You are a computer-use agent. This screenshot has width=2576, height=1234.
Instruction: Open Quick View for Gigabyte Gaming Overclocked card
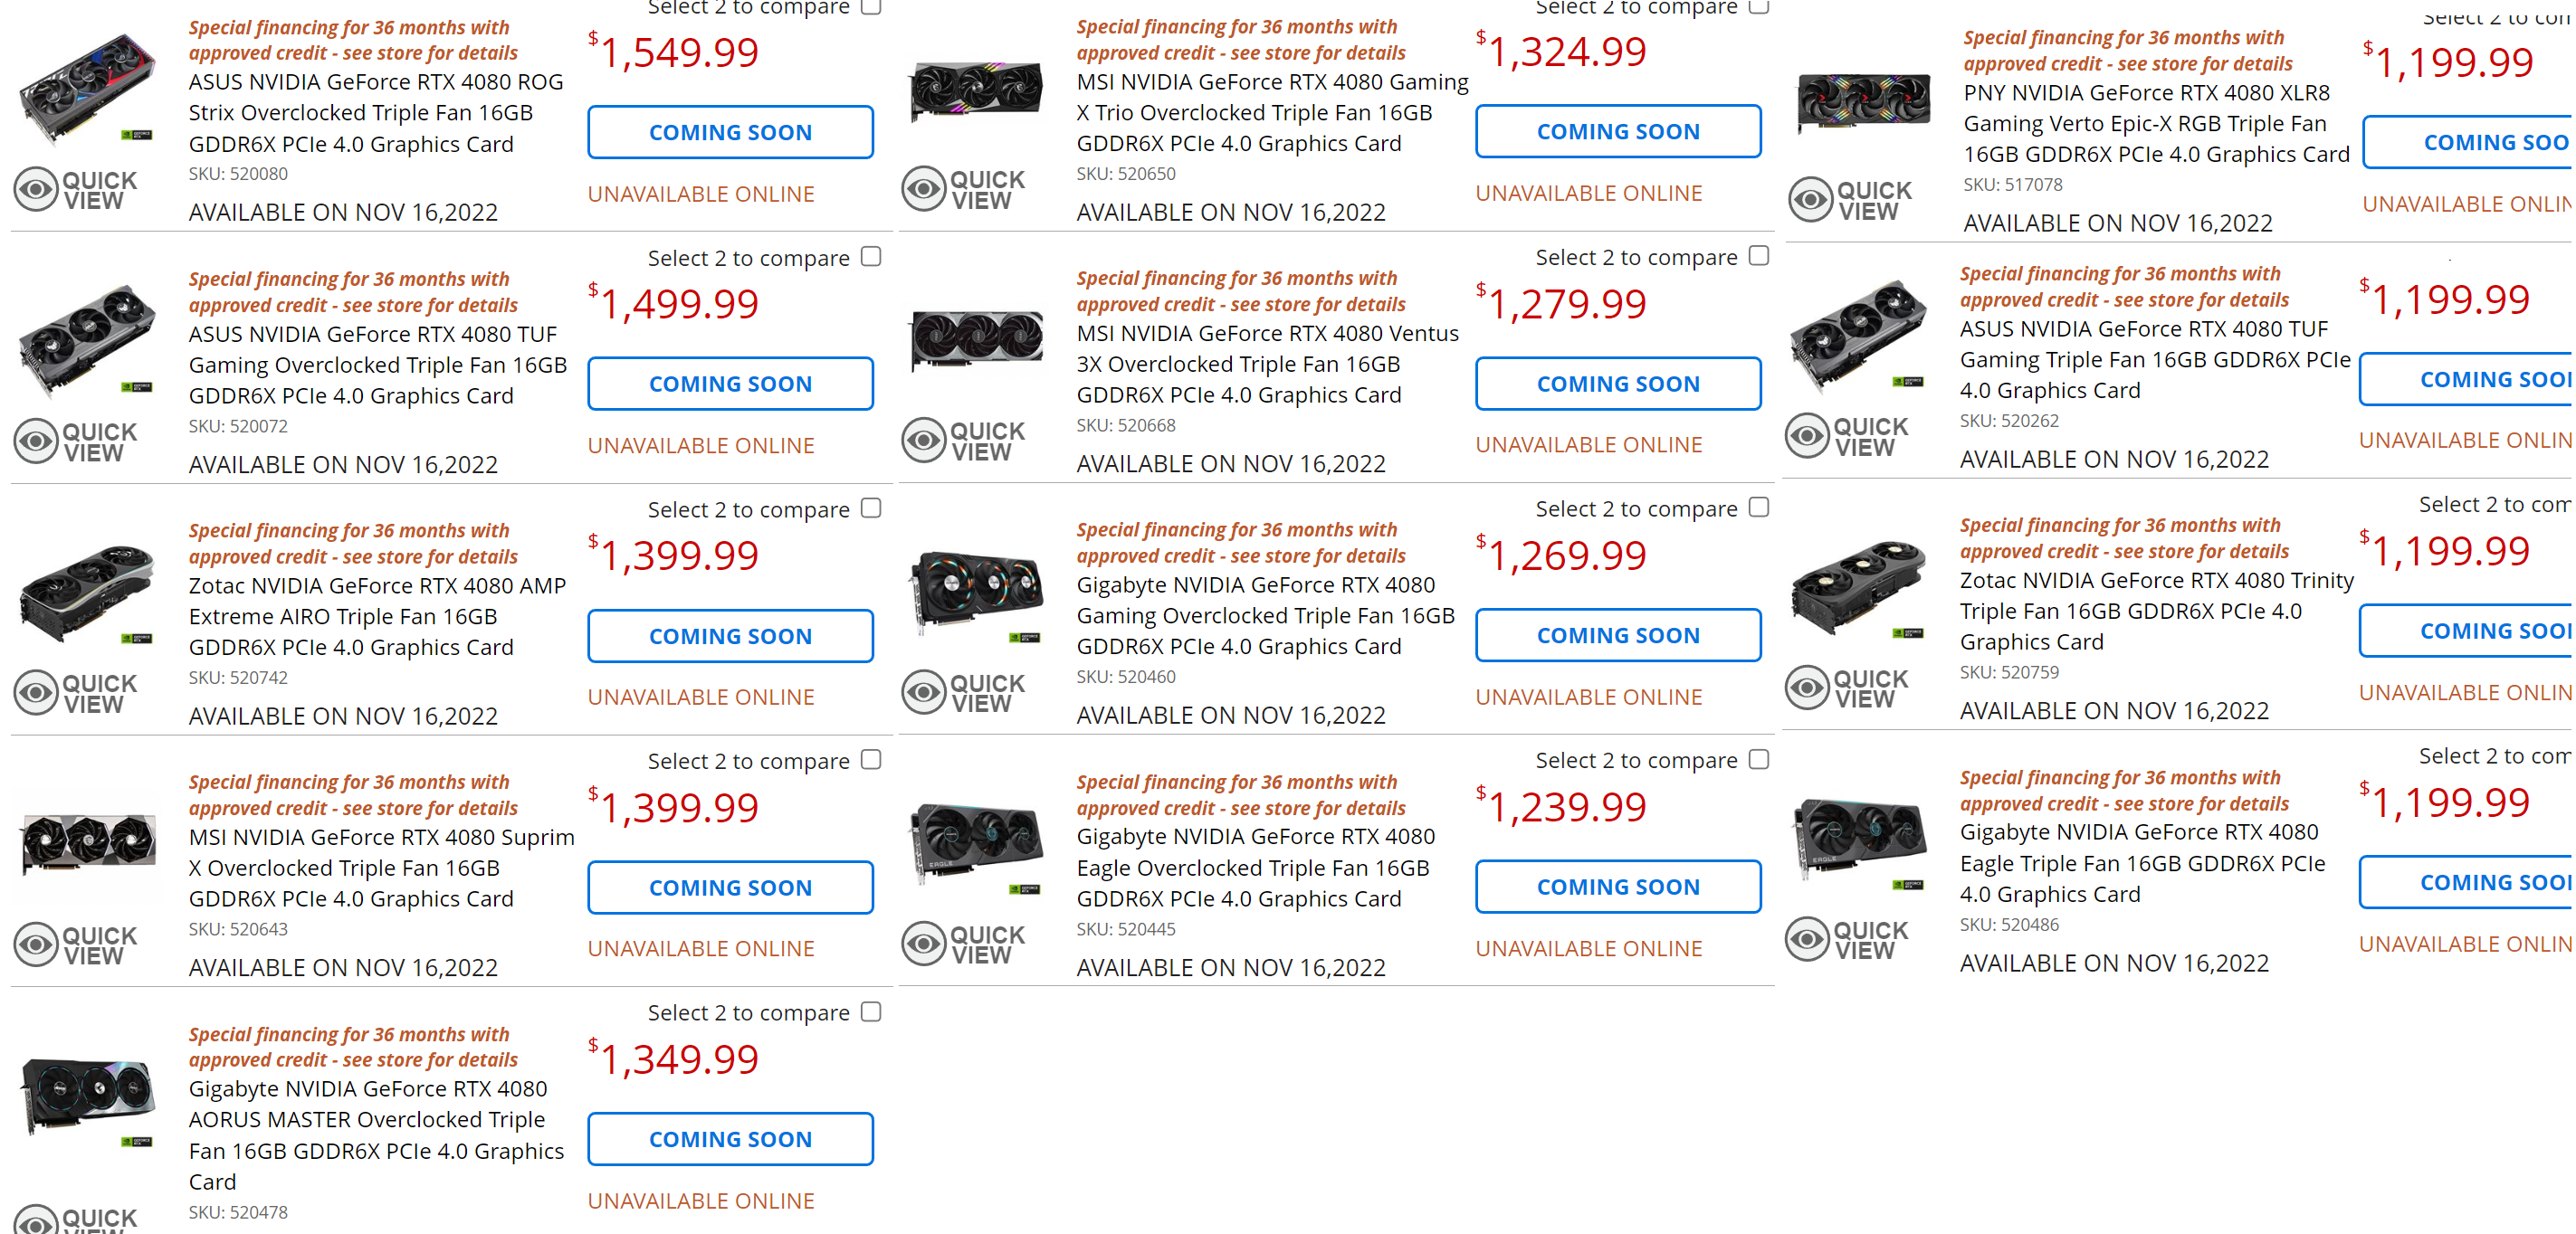964,692
